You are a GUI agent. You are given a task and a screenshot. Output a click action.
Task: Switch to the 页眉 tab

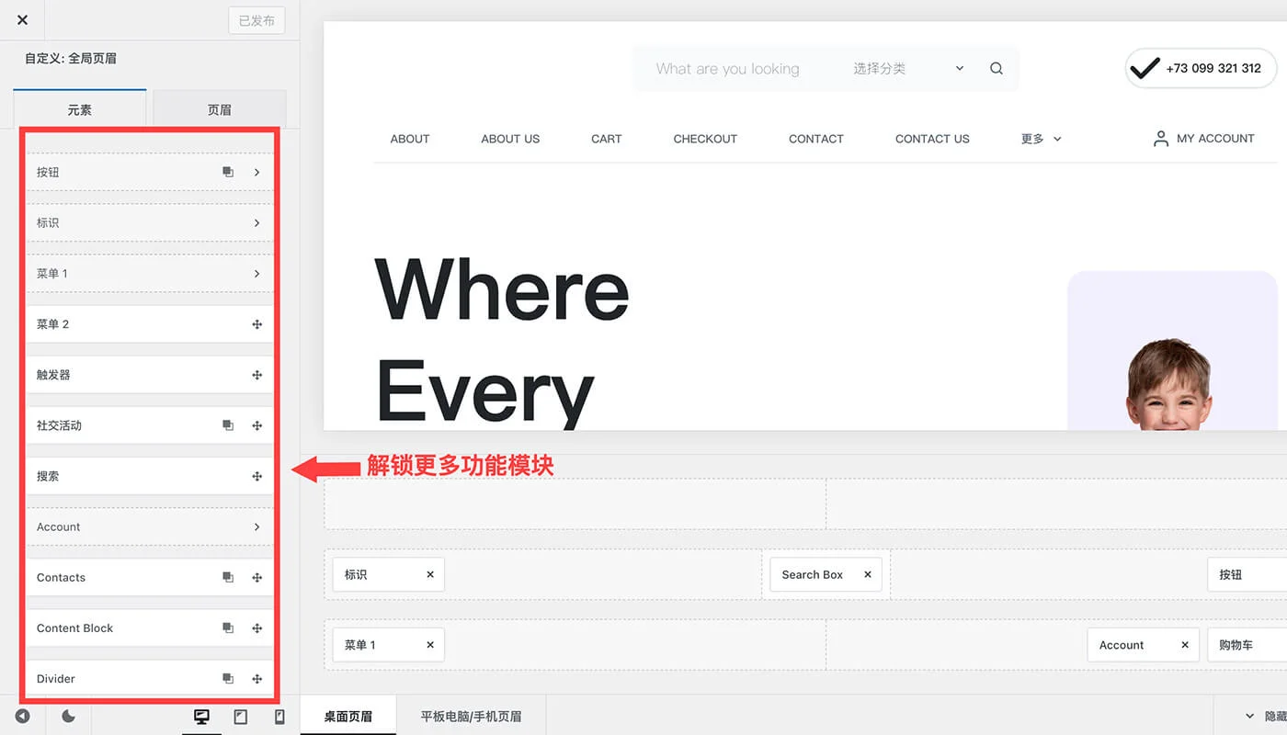tap(220, 107)
